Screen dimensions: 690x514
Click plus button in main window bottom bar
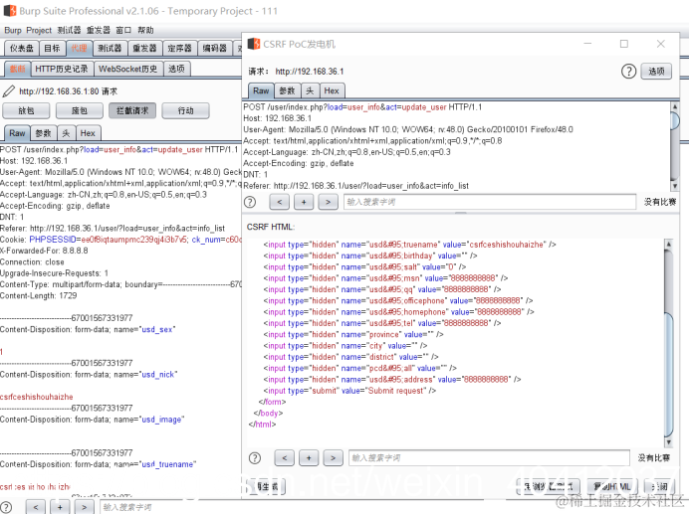coord(60,507)
